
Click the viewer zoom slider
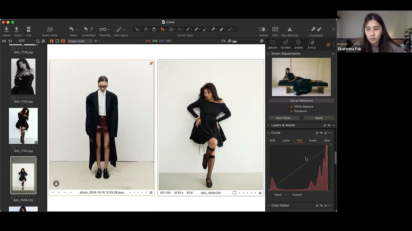pyautogui.click(x=246, y=41)
